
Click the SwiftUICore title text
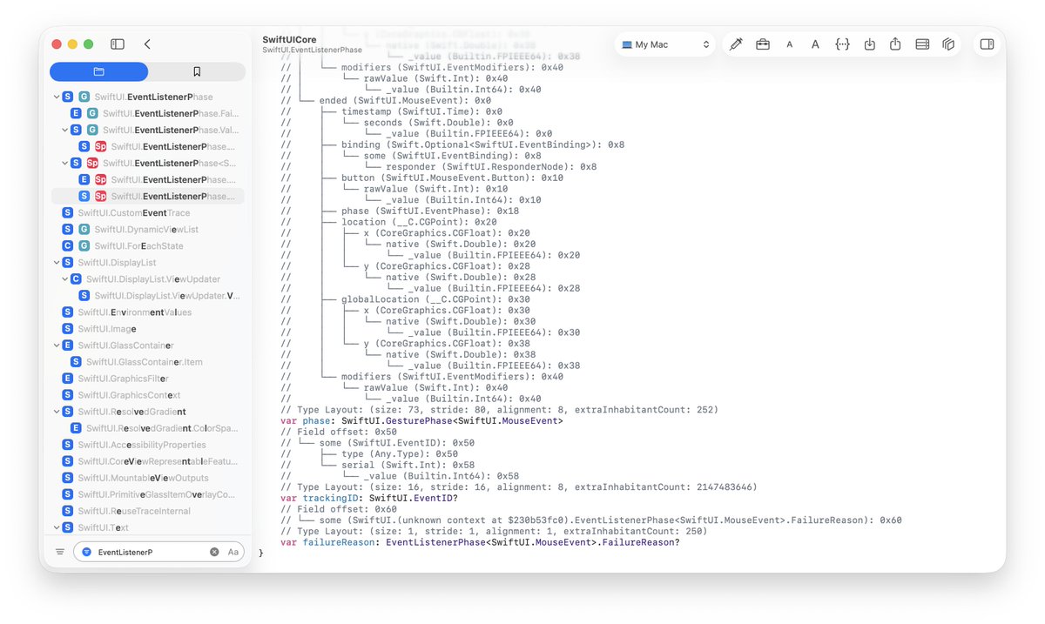pos(289,40)
